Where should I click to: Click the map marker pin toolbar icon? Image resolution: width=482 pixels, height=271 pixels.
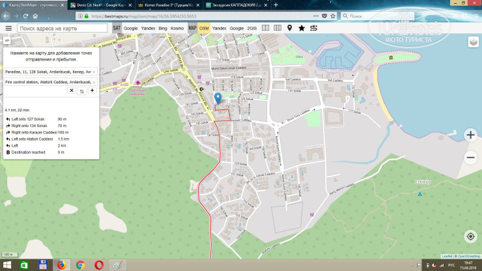pyautogui.click(x=289, y=28)
